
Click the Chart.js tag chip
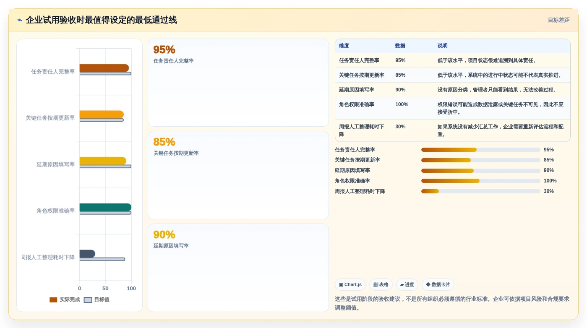[350, 285]
